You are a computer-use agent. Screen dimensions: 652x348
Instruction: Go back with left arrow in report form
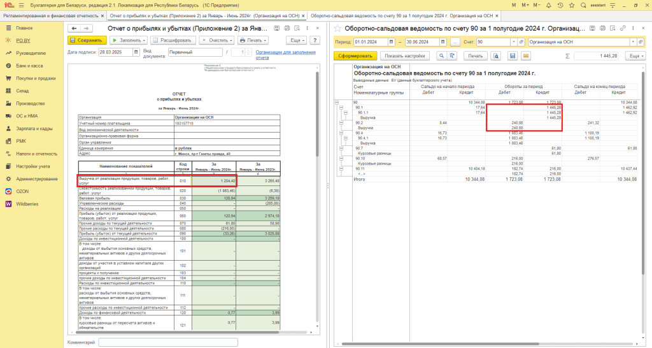74,28
